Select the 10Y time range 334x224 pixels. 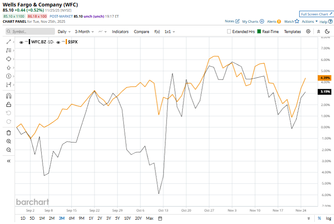(128, 218)
